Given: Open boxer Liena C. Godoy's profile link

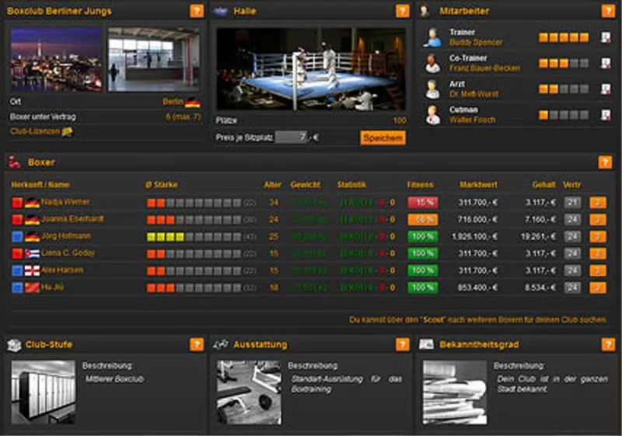Looking at the screenshot, I should coord(68,253).
